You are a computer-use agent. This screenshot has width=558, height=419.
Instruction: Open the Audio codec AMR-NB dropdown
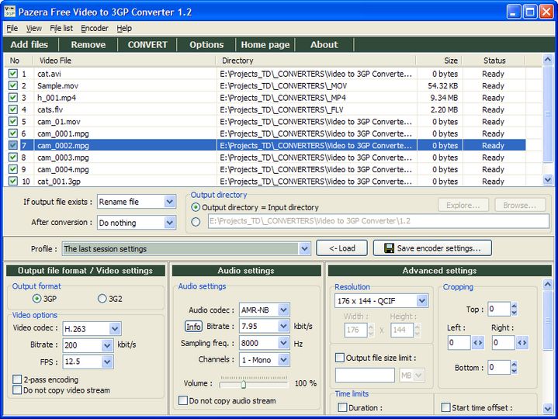pos(283,310)
